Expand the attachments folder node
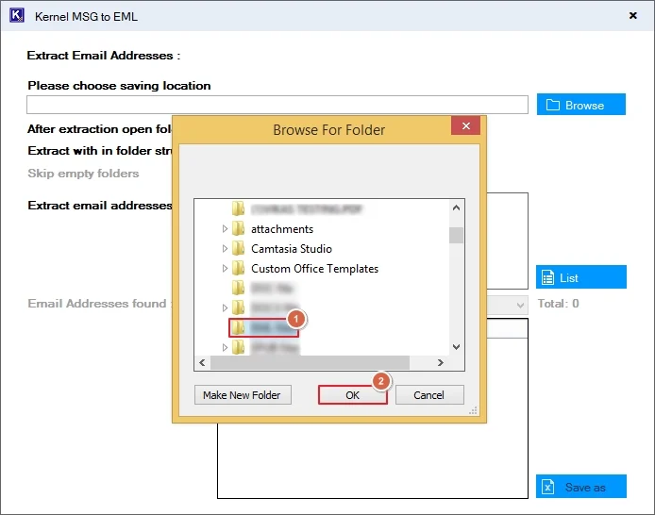The width and height of the screenshot is (655, 515). pyautogui.click(x=225, y=229)
